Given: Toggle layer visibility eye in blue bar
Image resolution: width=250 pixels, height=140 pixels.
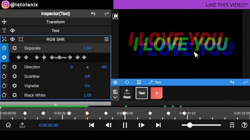Looking at the screenshot, I should [115, 82].
